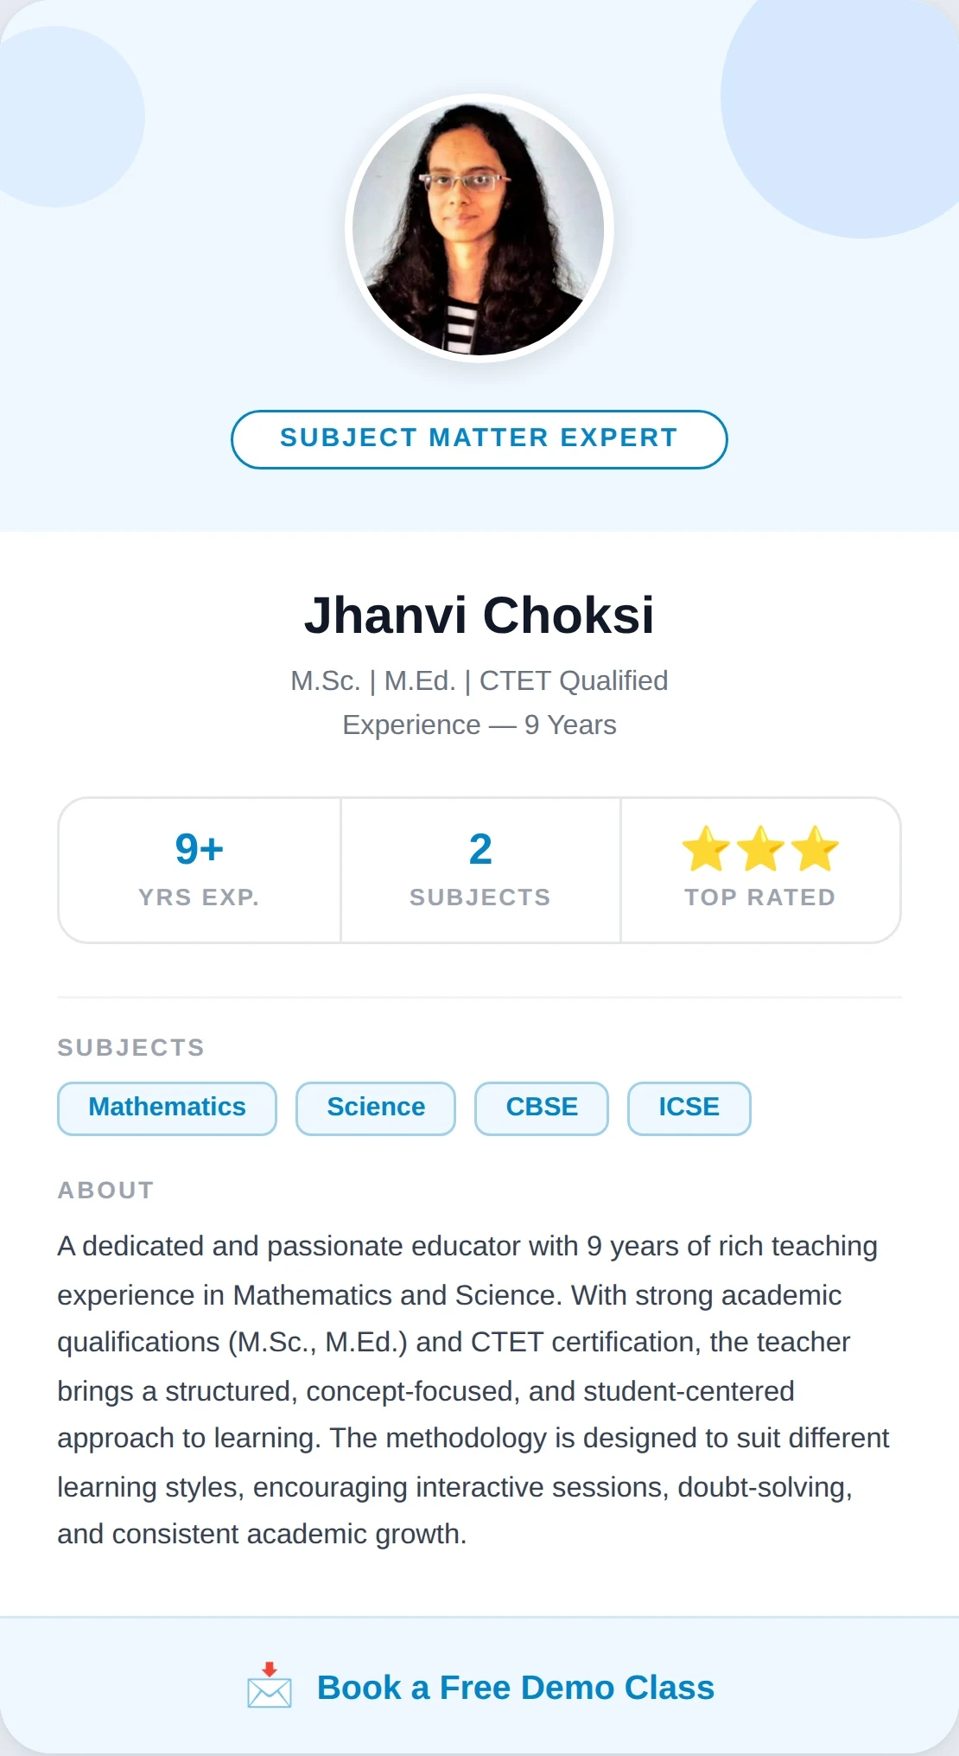Select the Mathematics subject chip

point(167,1108)
